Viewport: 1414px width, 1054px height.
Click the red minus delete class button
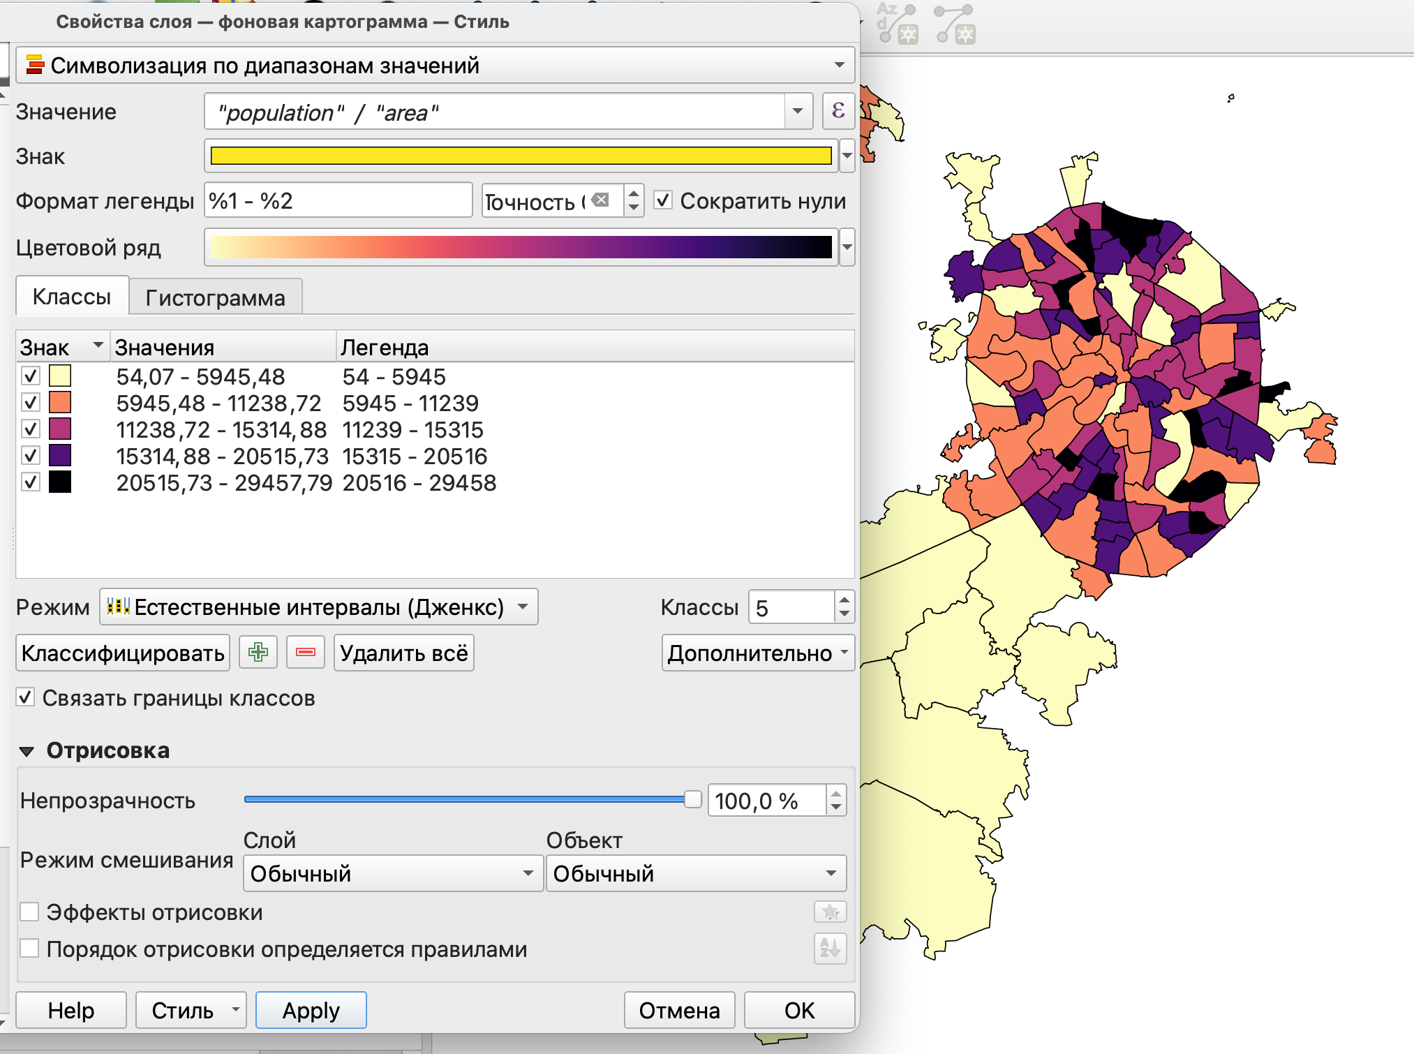click(x=306, y=653)
